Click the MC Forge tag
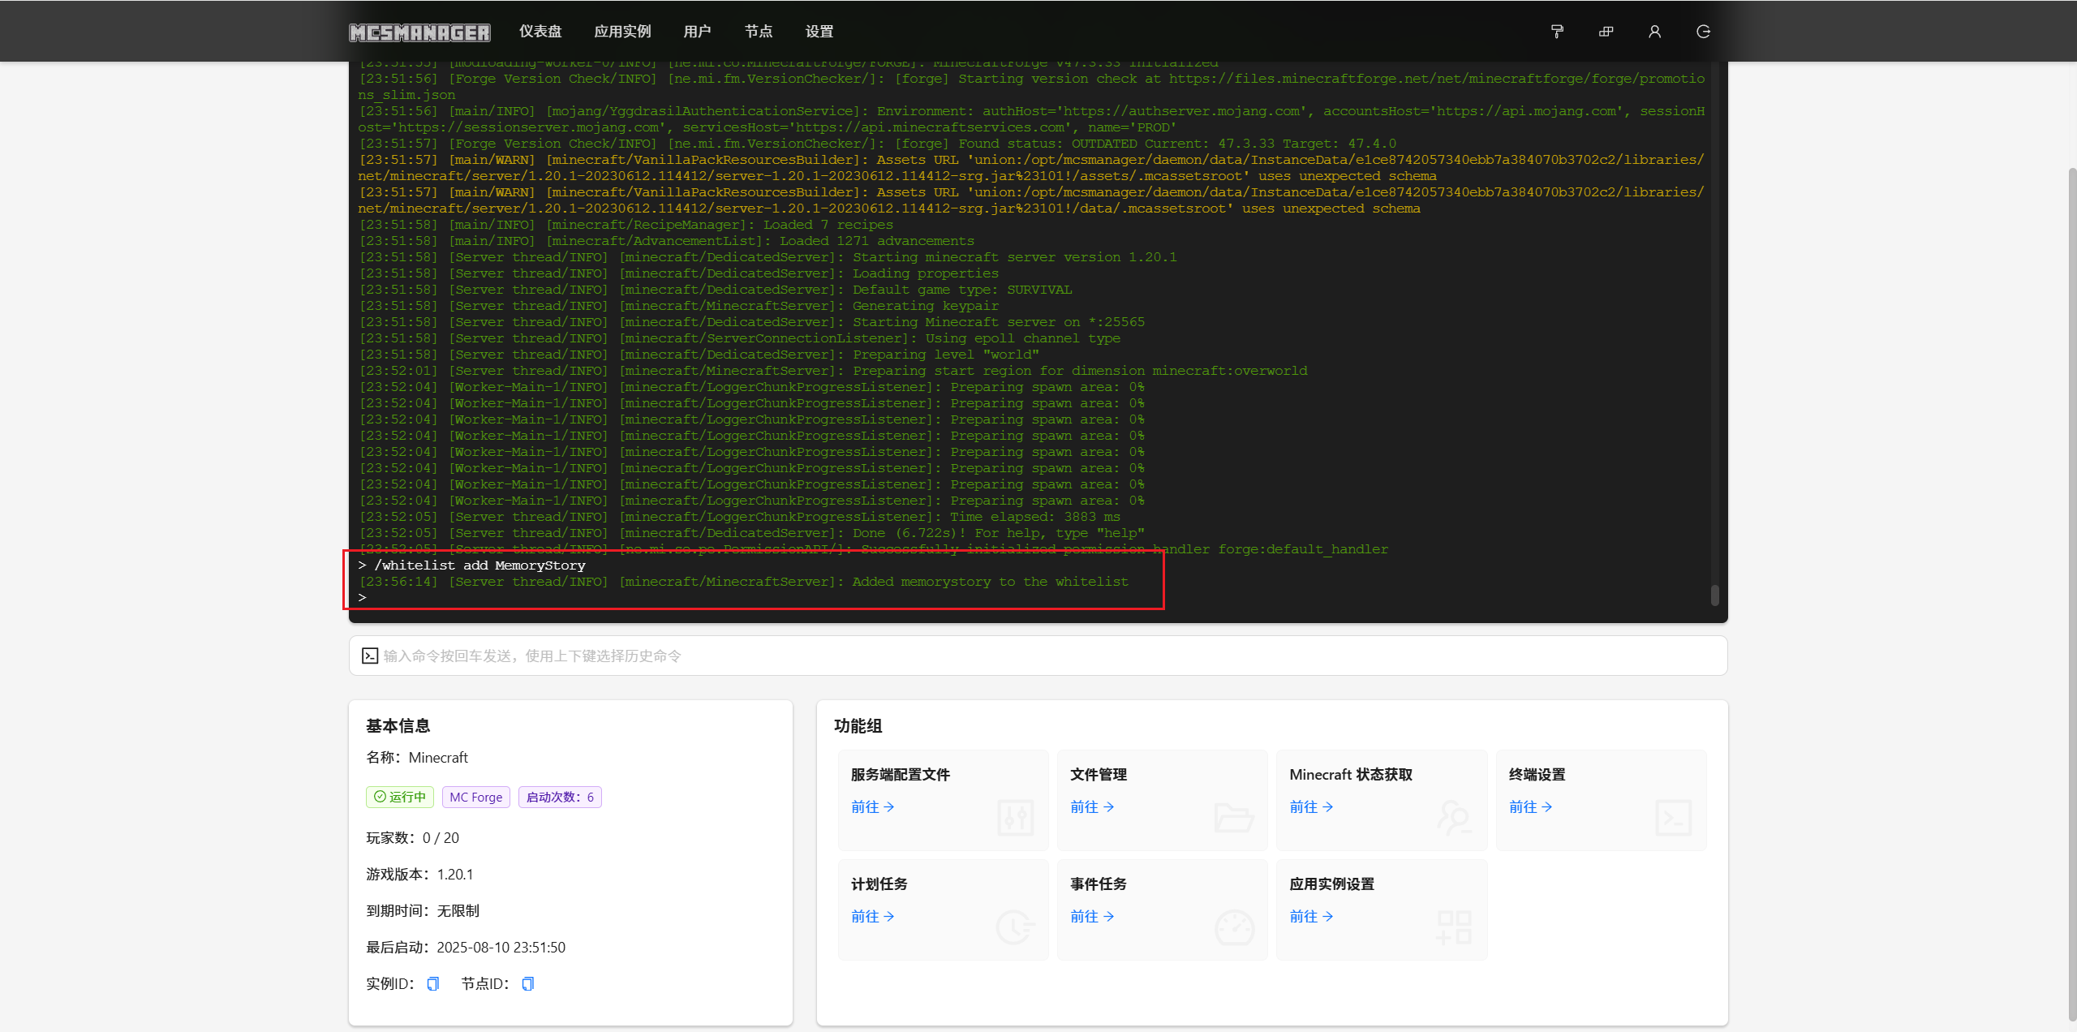This screenshot has width=2077, height=1032. (476, 797)
